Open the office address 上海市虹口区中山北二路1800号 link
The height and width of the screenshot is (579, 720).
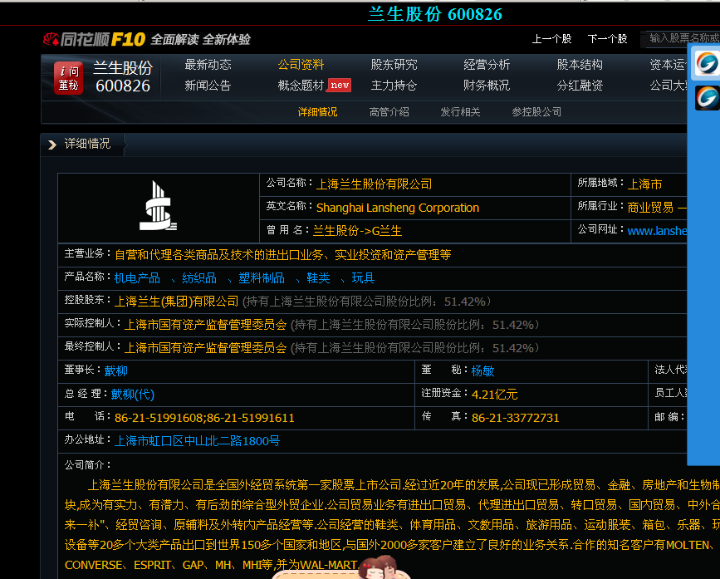[x=197, y=441]
